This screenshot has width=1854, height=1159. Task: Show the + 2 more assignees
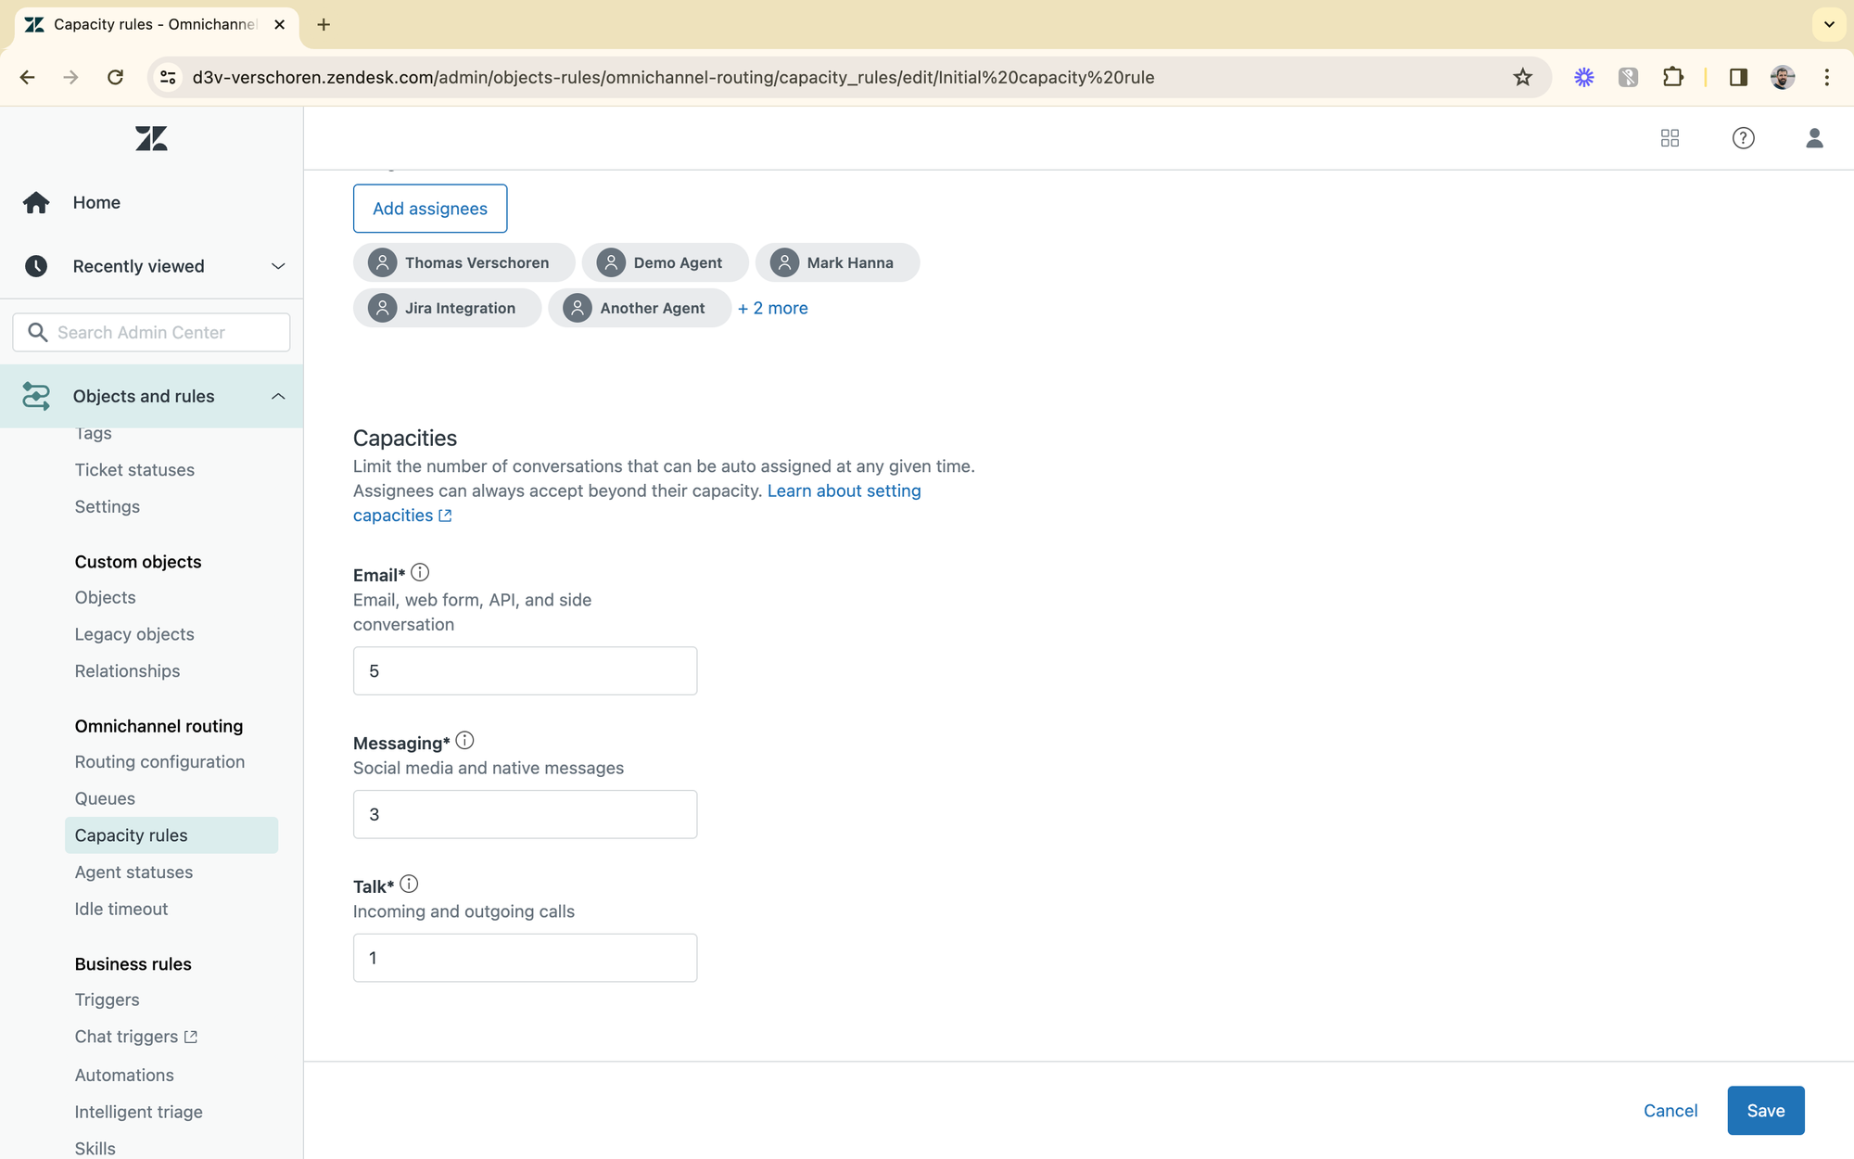(772, 308)
